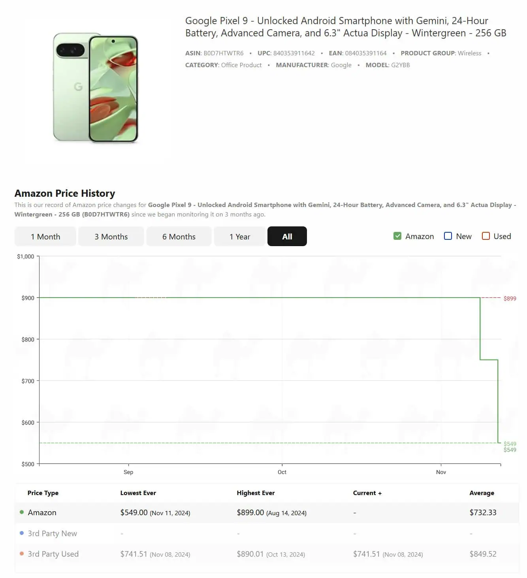Image resolution: width=527 pixels, height=578 pixels.
Task: Click the Pixel 9 product image
Action: click(x=96, y=88)
